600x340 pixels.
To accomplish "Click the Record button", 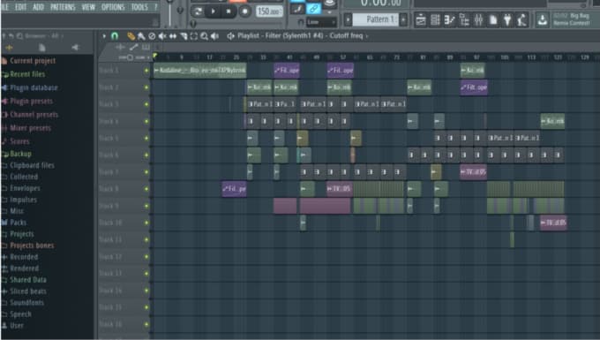I will [244, 11].
